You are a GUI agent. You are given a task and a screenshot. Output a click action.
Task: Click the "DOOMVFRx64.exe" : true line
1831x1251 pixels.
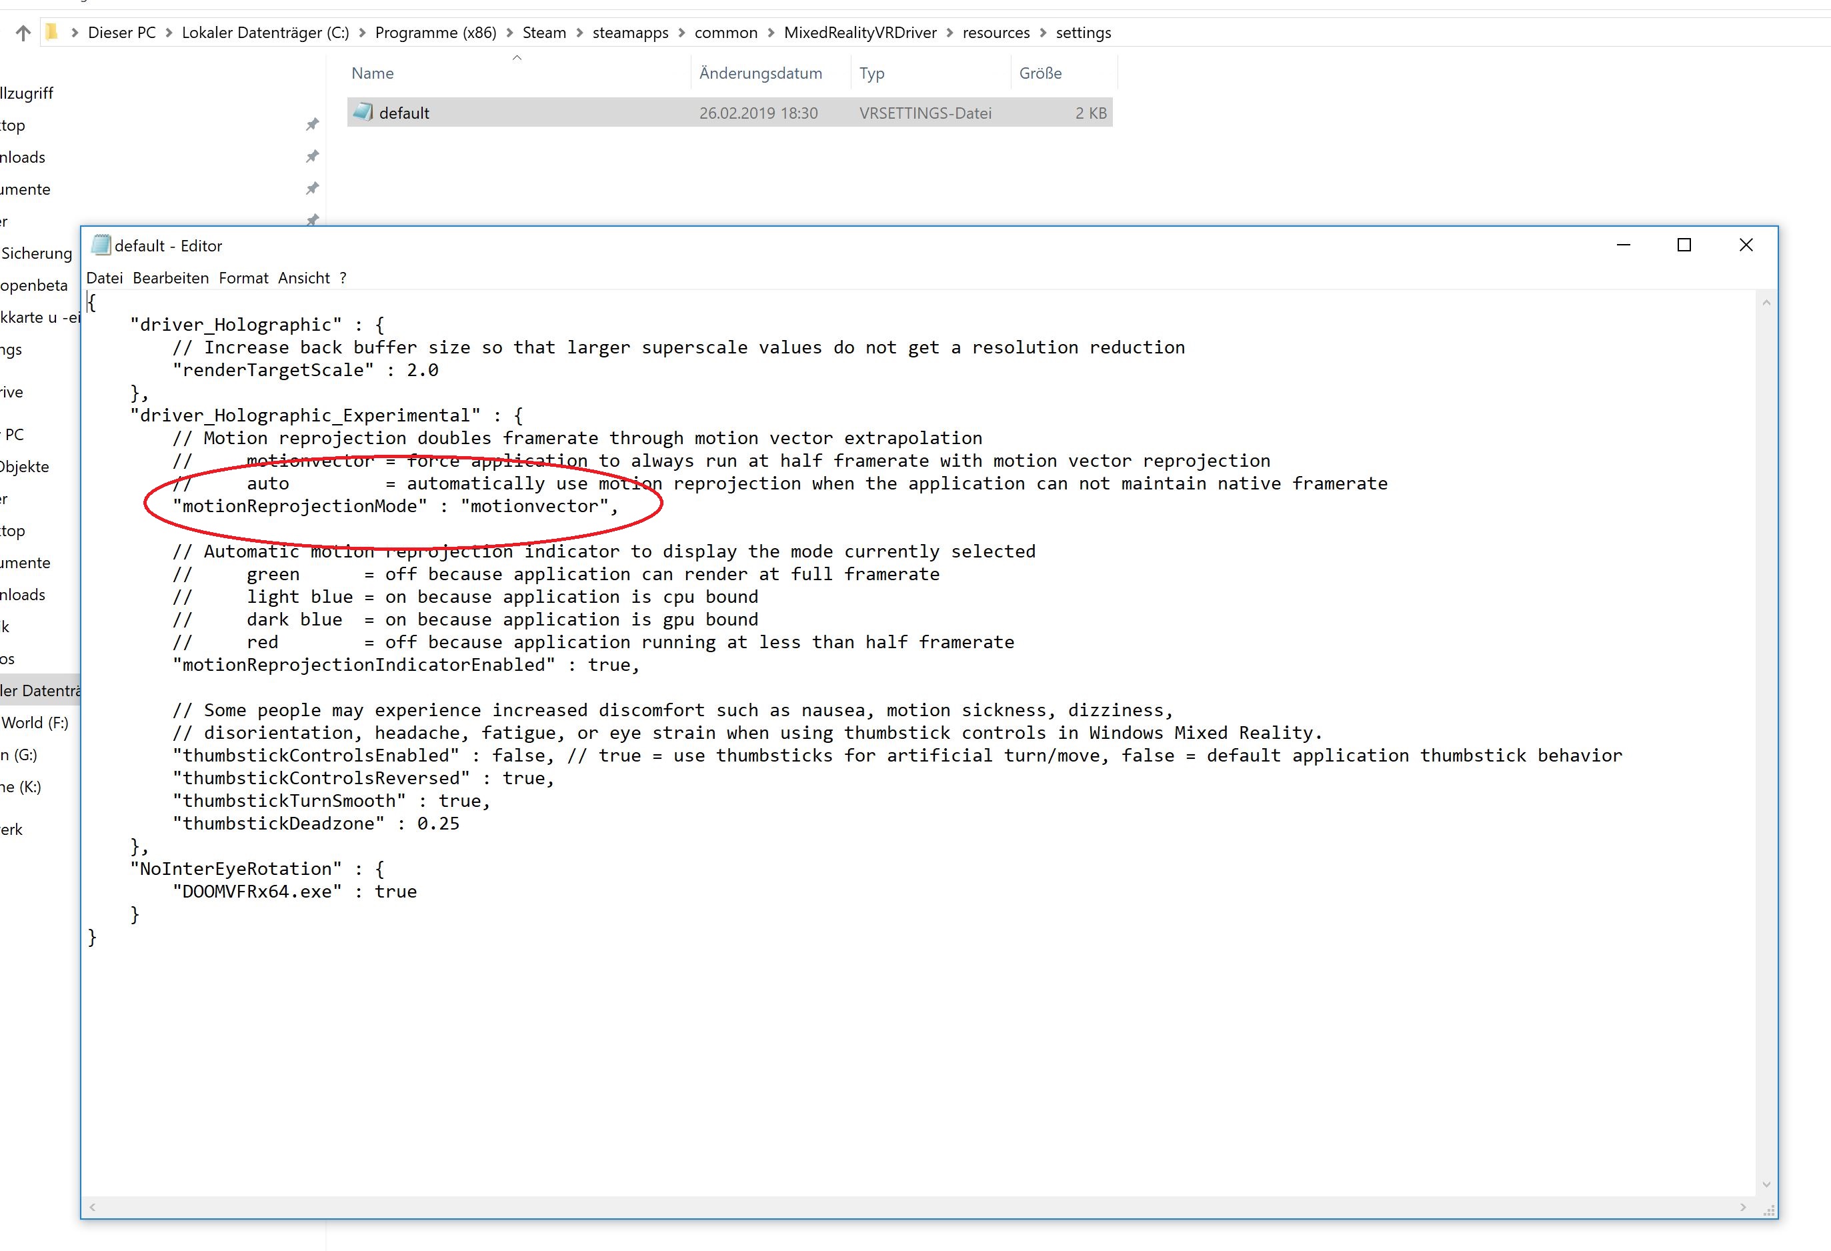pos(295,892)
